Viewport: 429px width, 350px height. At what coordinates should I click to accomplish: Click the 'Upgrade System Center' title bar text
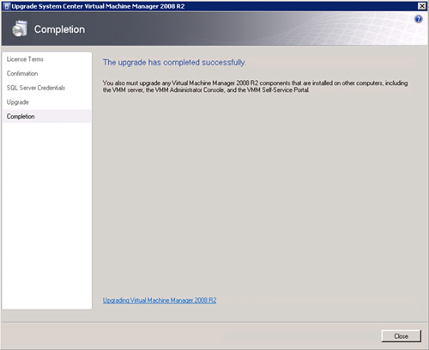point(98,6)
